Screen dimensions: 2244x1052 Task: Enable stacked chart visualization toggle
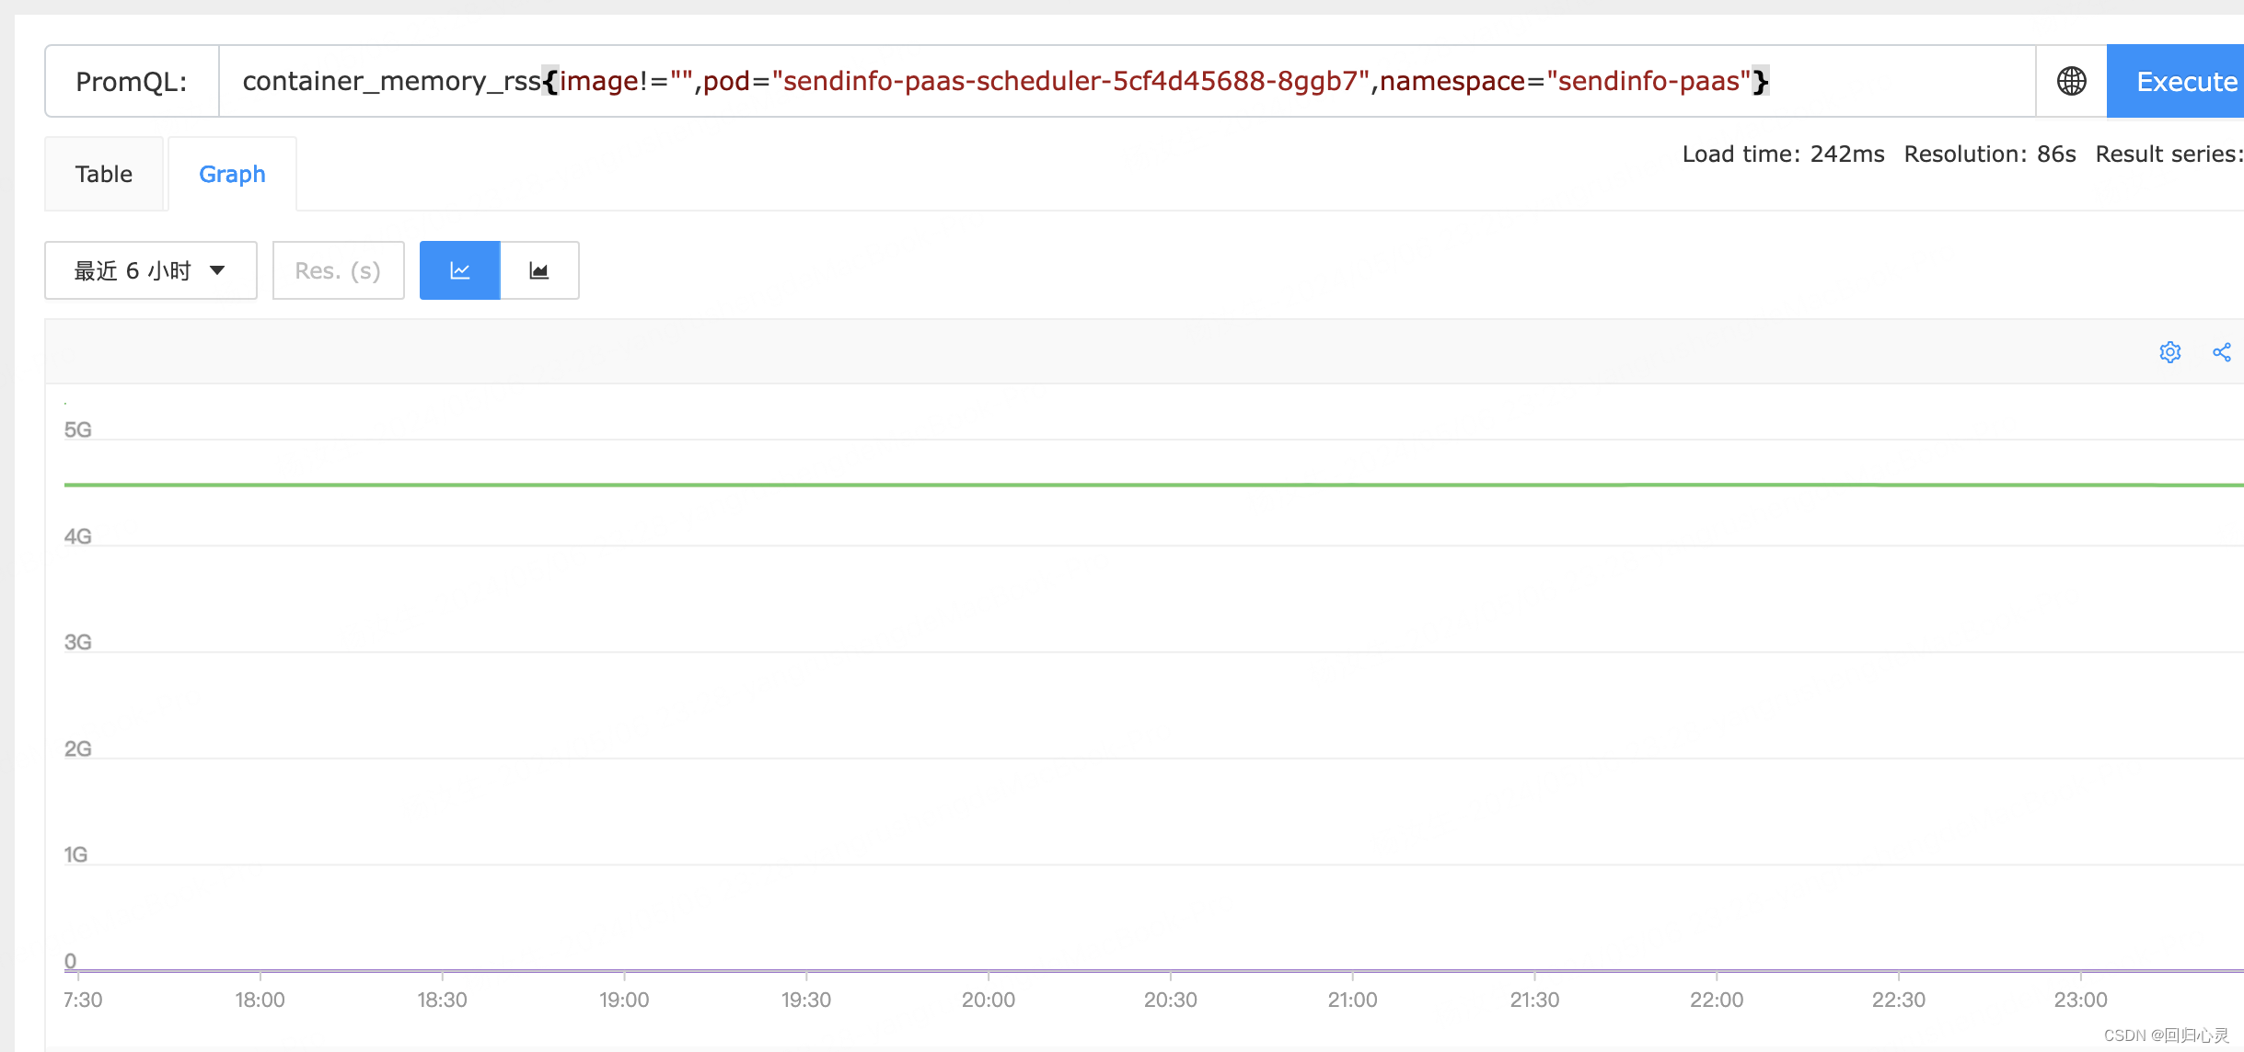(541, 269)
